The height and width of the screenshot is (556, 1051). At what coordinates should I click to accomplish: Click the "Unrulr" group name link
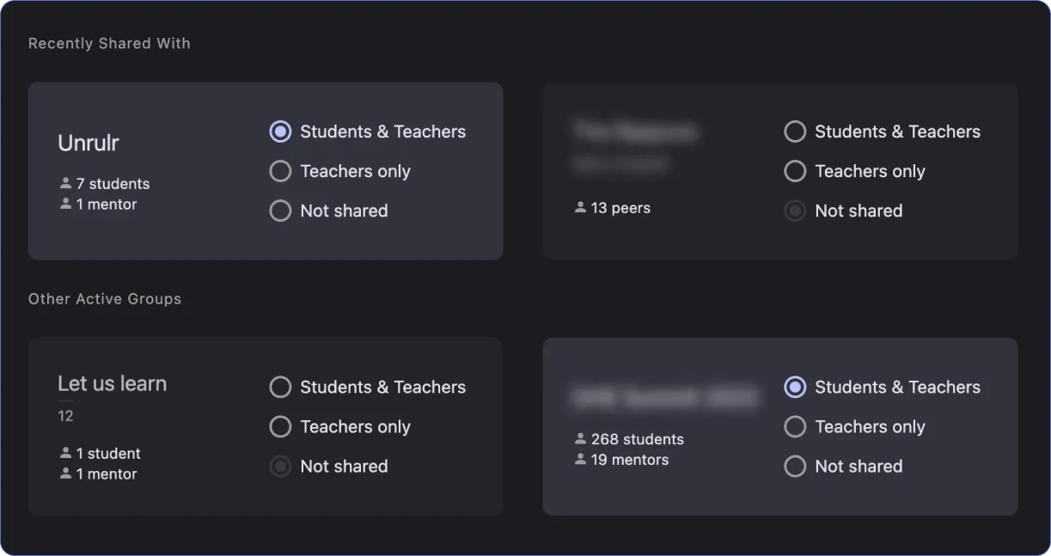88,143
